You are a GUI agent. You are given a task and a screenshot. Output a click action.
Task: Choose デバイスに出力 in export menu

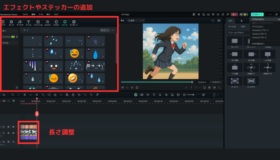tap(258, 26)
